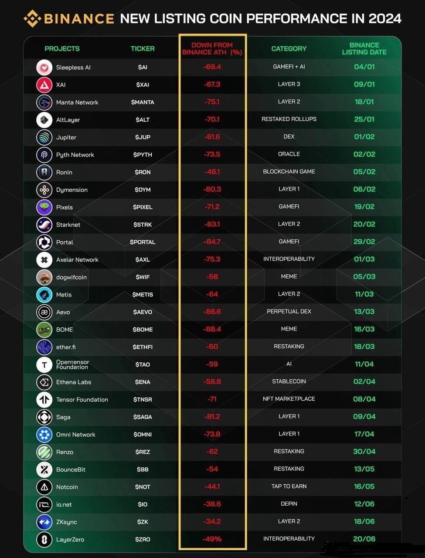This screenshot has width=425, height=558.
Task: Click the LayerZero project icon
Action: point(44,539)
